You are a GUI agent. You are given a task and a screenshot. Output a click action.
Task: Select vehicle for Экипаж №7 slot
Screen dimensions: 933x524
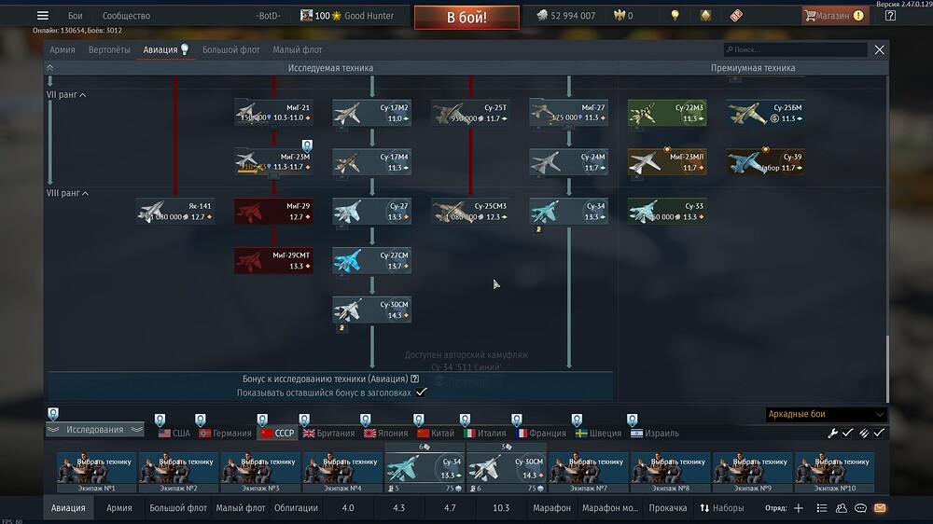589,473
